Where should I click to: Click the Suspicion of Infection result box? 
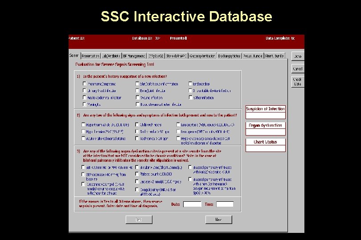(x=266, y=116)
